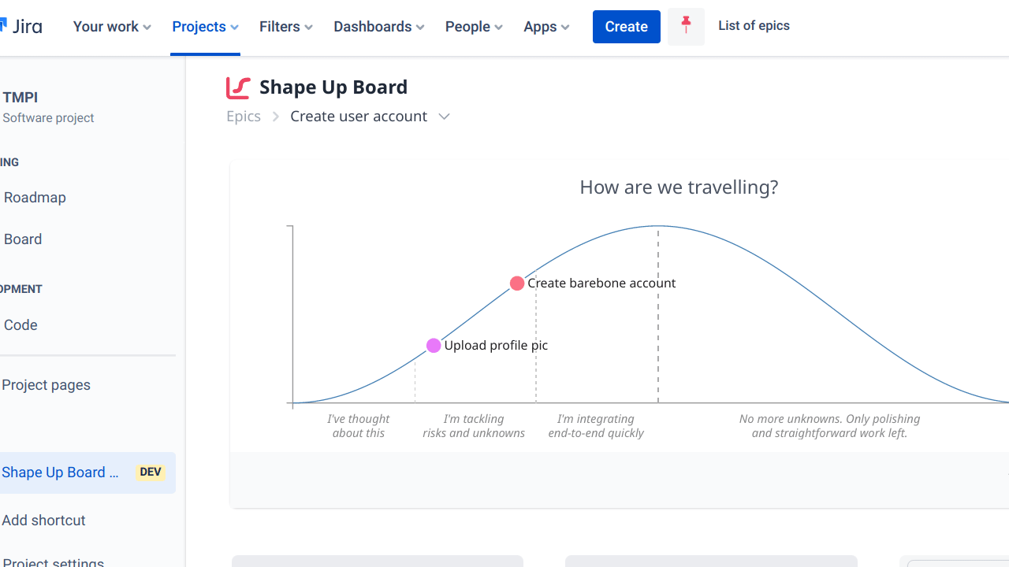Click the red pin icon in header
The height and width of the screenshot is (567, 1009).
pos(686,26)
